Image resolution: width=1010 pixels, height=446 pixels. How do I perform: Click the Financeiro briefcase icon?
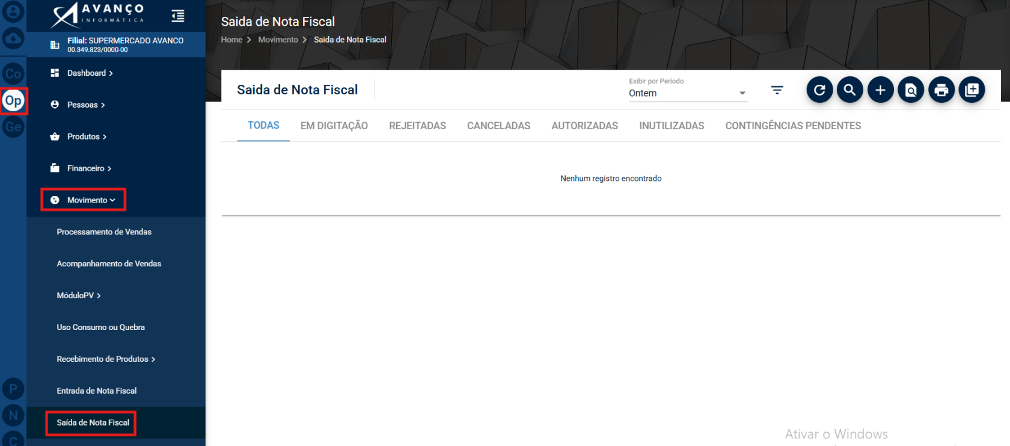click(55, 168)
